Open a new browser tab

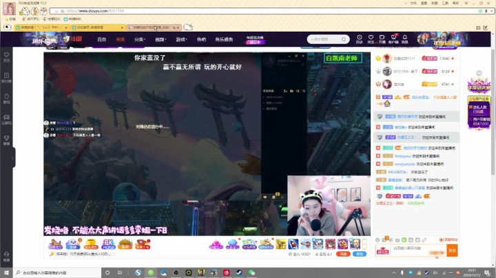tap(188, 27)
